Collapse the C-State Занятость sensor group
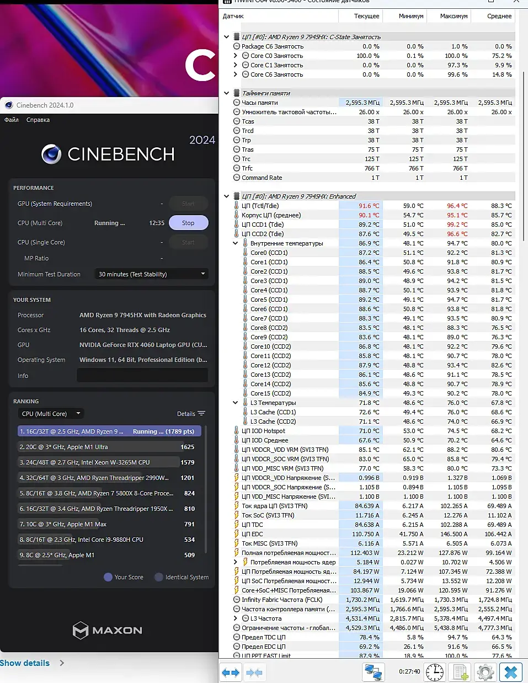This screenshot has width=528, height=683. tap(227, 37)
